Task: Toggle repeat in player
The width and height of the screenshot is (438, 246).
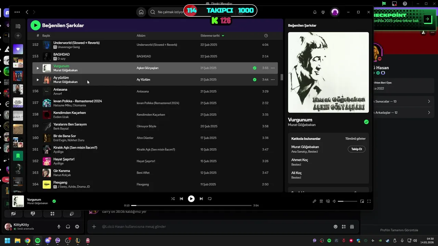Action: click(210, 199)
